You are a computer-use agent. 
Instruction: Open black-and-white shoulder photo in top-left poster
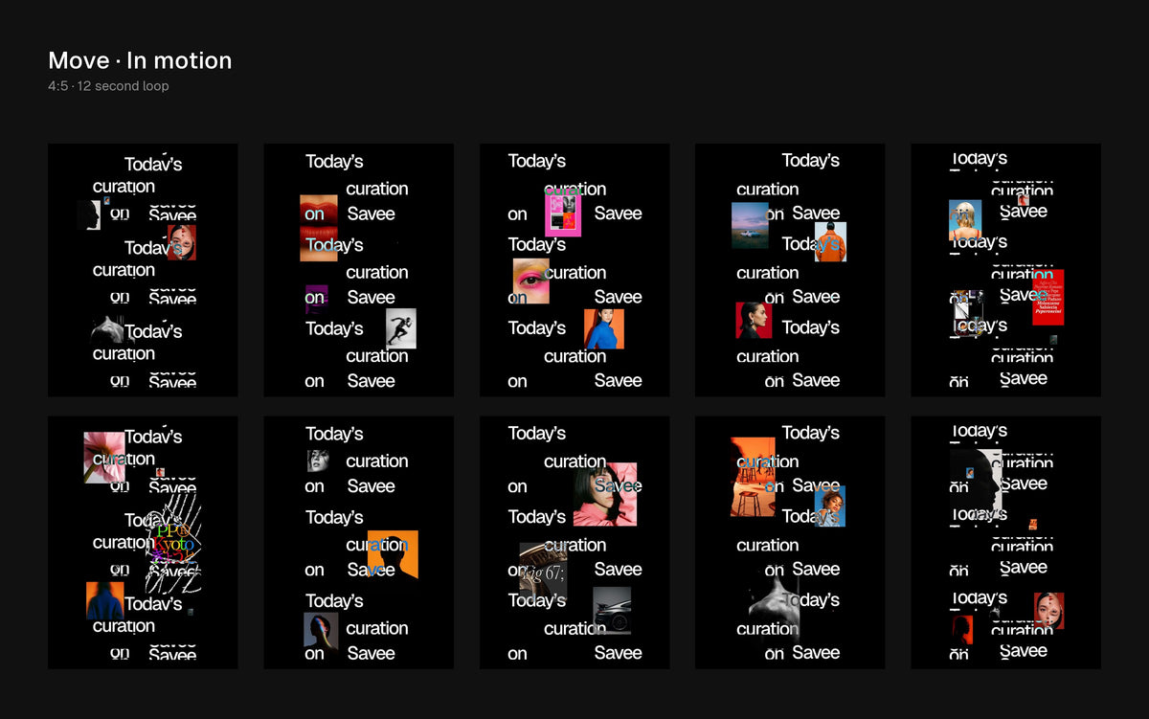click(x=111, y=330)
